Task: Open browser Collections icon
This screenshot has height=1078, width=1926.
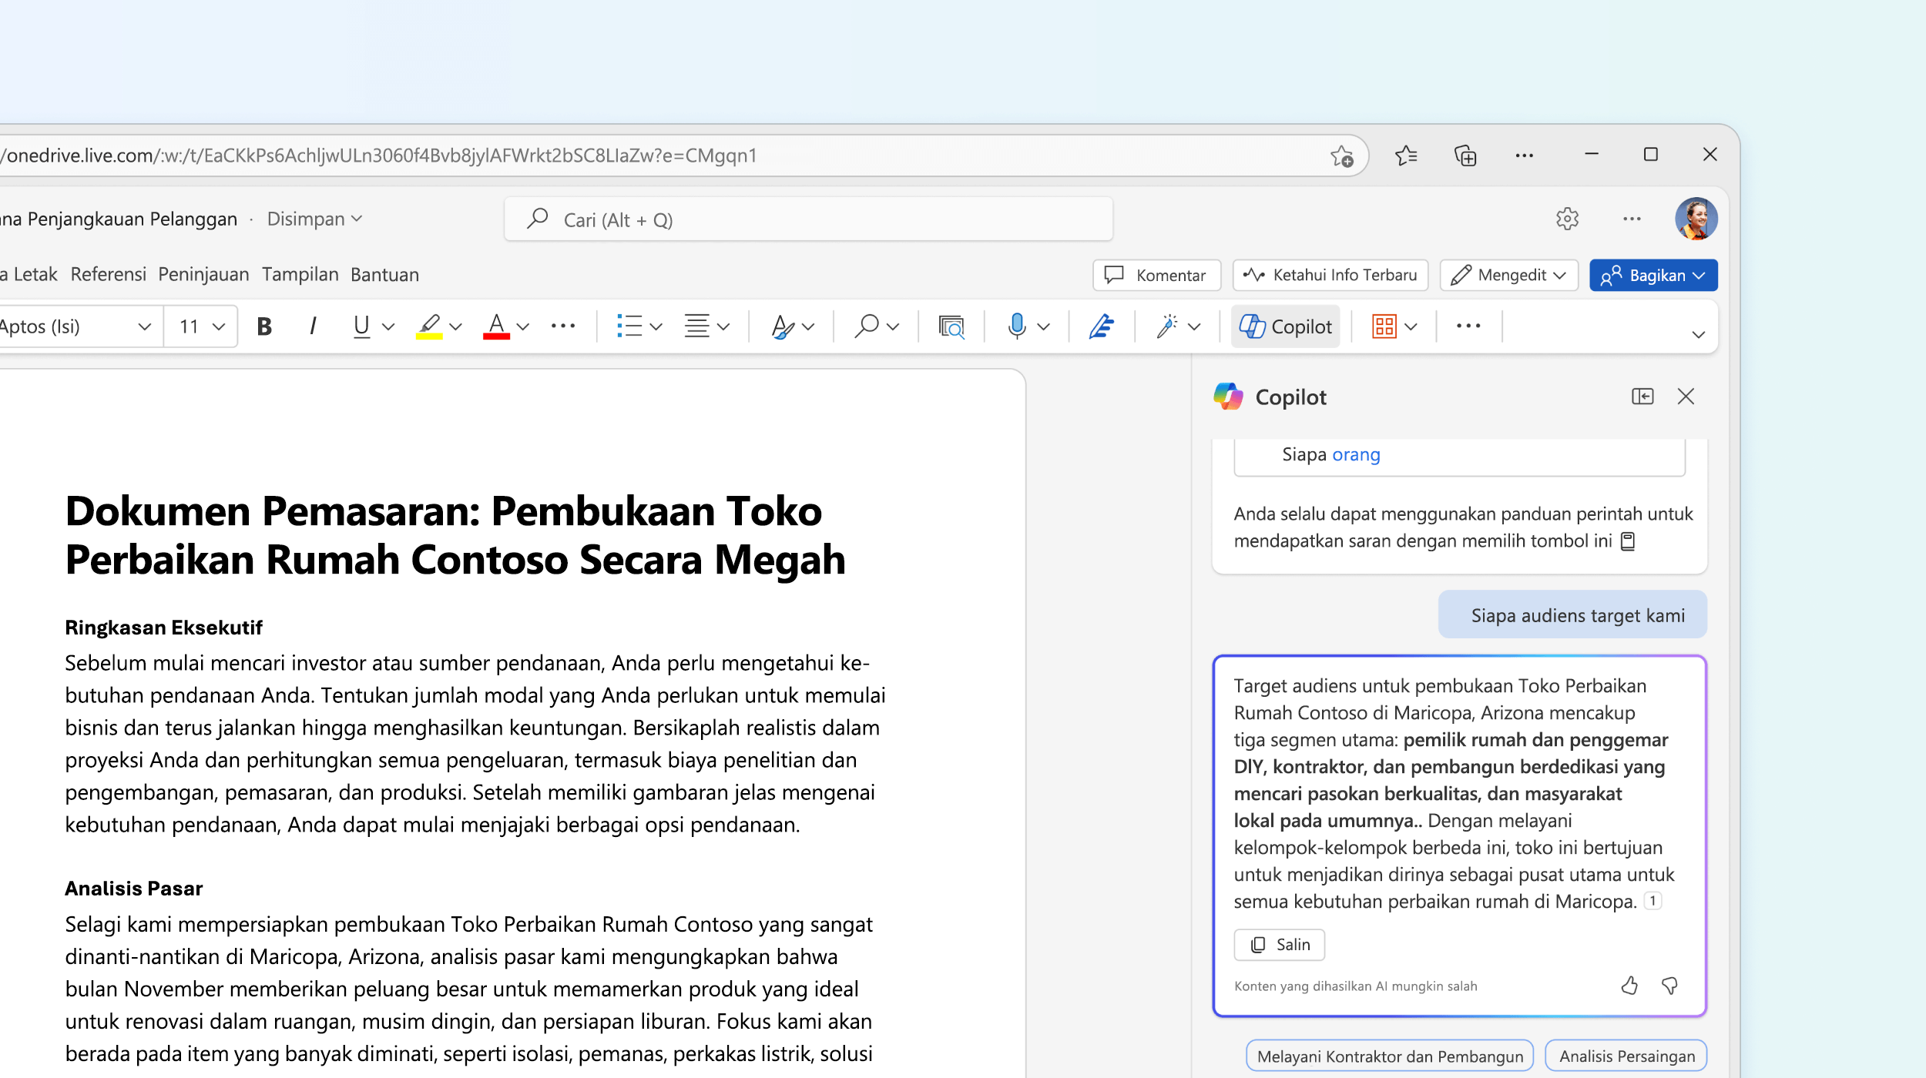Action: [x=1465, y=156]
